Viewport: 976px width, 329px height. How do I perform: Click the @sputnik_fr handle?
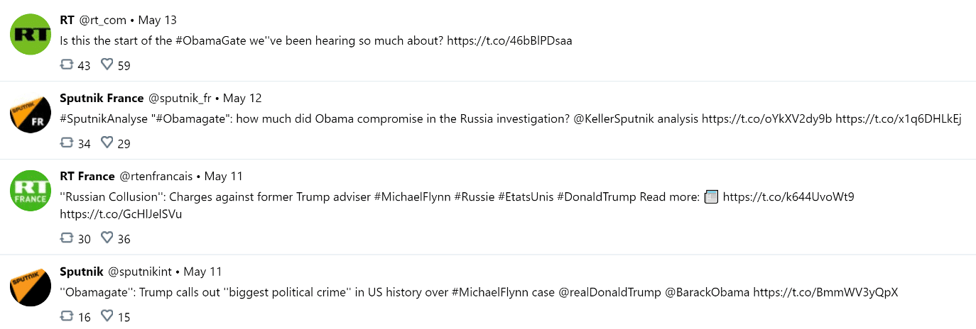click(x=179, y=99)
